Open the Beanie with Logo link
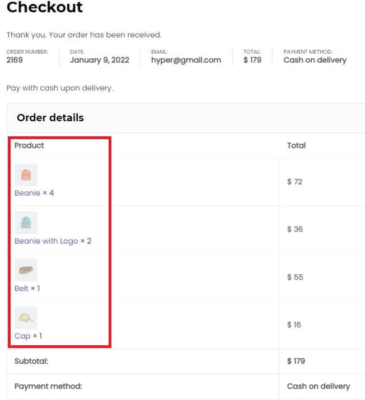The width and height of the screenshot is (365, 400). (x=46, y=241)
